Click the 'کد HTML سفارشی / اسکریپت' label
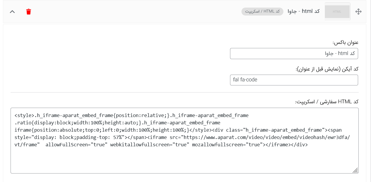 click(327, 102)
